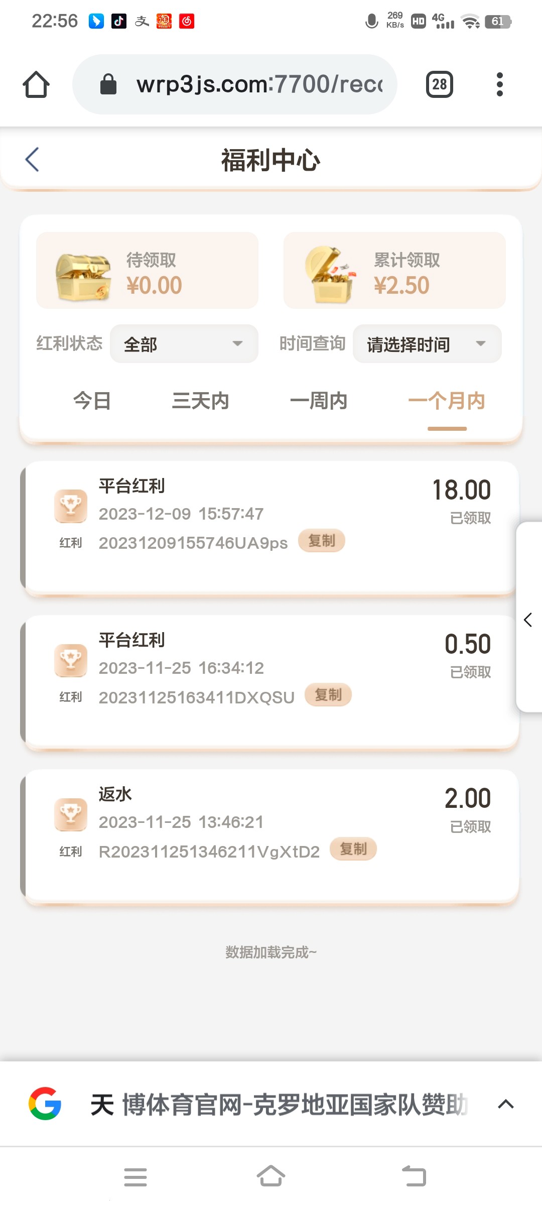Expand the Google suggestion bar chevron
542x1209 pixels.
505,1104
